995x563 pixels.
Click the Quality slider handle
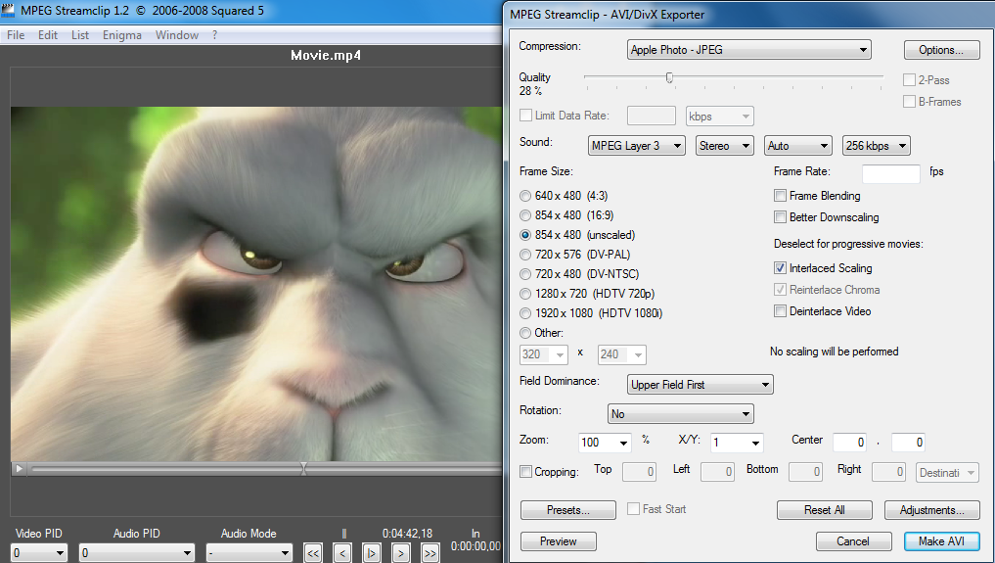pos(669,77)
